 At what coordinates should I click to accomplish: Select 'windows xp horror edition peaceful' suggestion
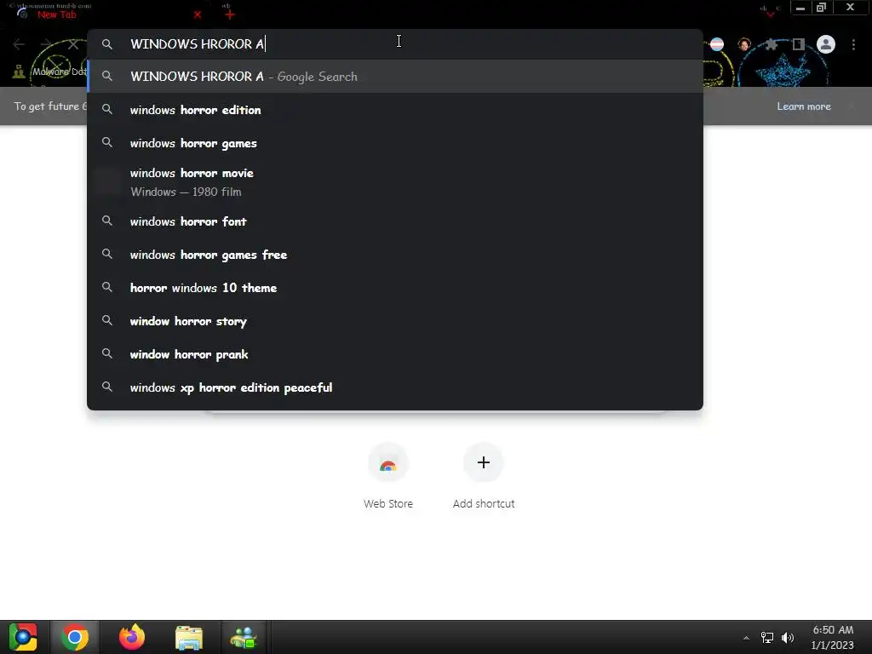(x=395, y=387)
